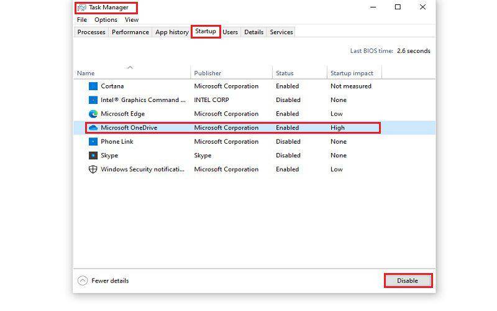Click the Fewer details label

[110, 281]
